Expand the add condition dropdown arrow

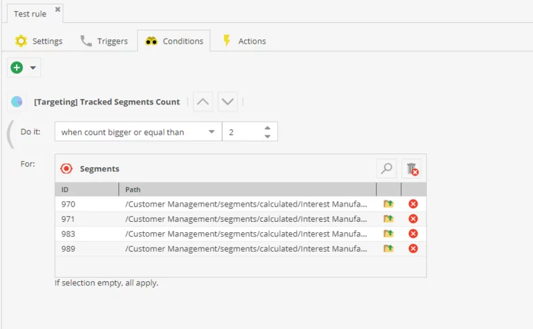33,68
